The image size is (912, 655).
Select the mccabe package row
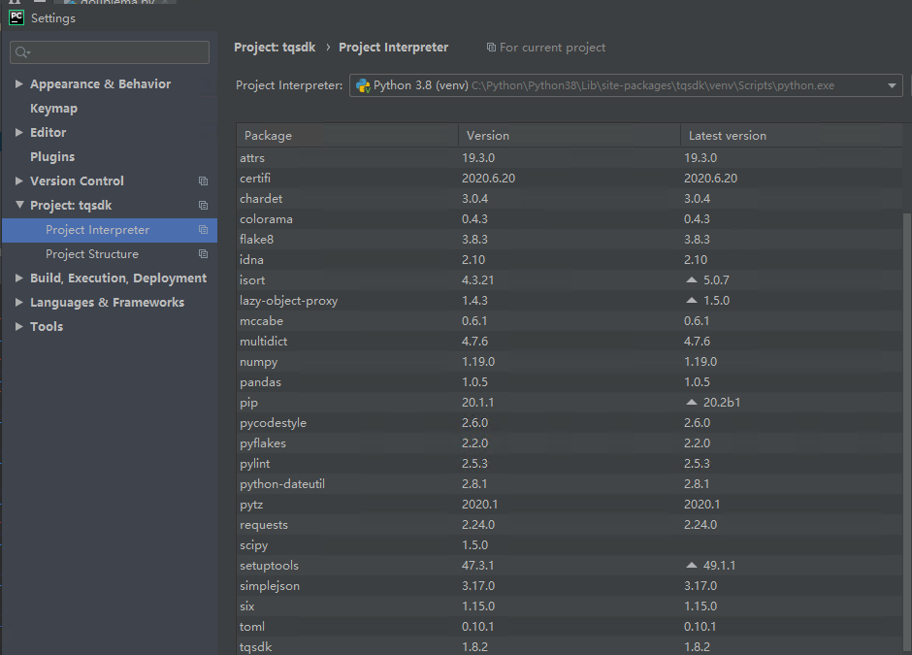(x=570, y=320)
